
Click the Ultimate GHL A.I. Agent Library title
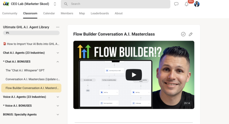point(26,27)
